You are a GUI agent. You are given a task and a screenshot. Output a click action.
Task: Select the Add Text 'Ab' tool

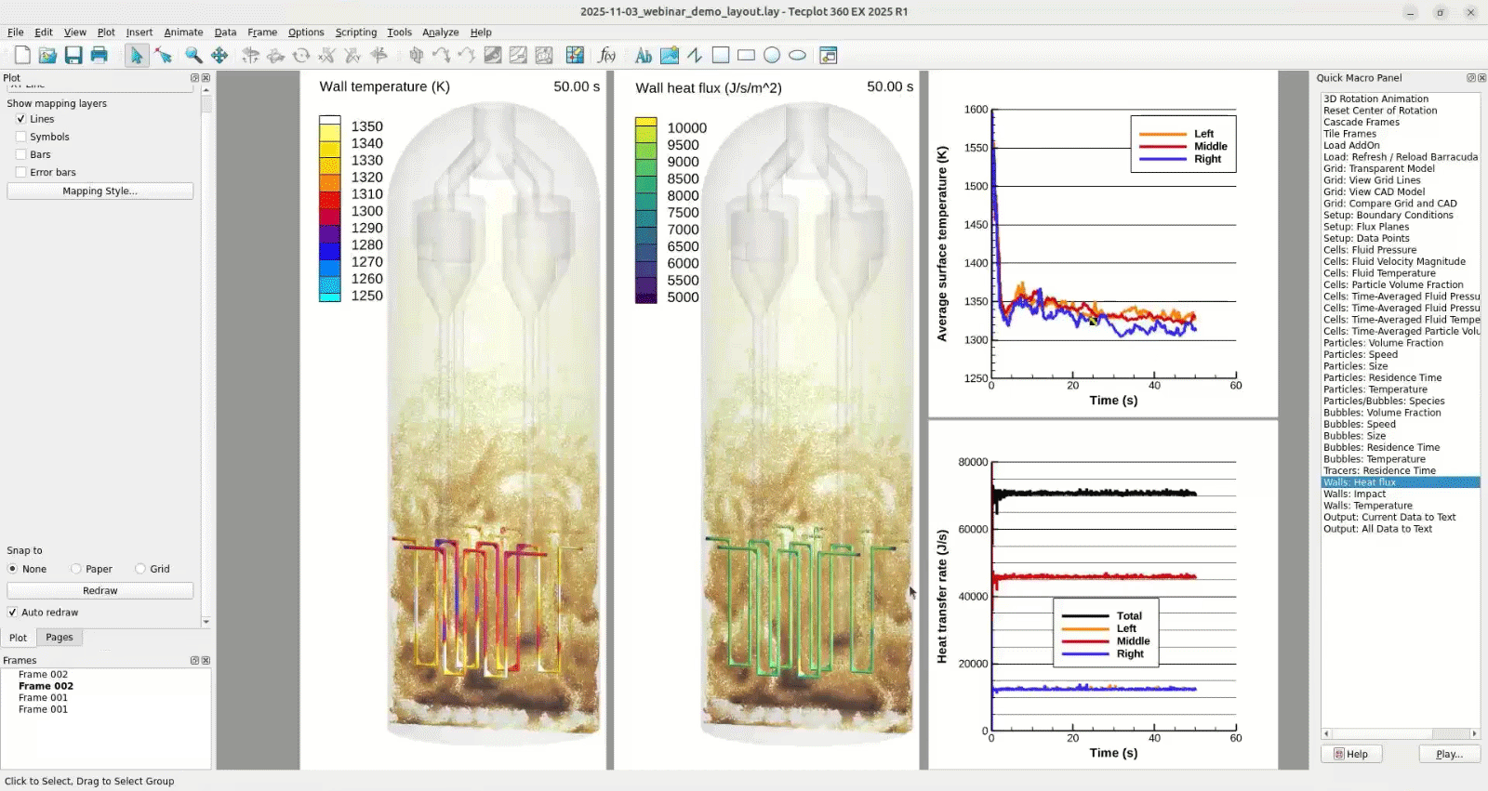(x=643, y=56)
